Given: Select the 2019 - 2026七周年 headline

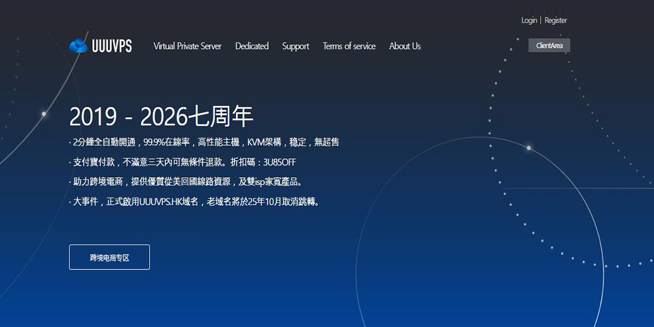Looking at the screenshot, I should click(x=162, y=116).
